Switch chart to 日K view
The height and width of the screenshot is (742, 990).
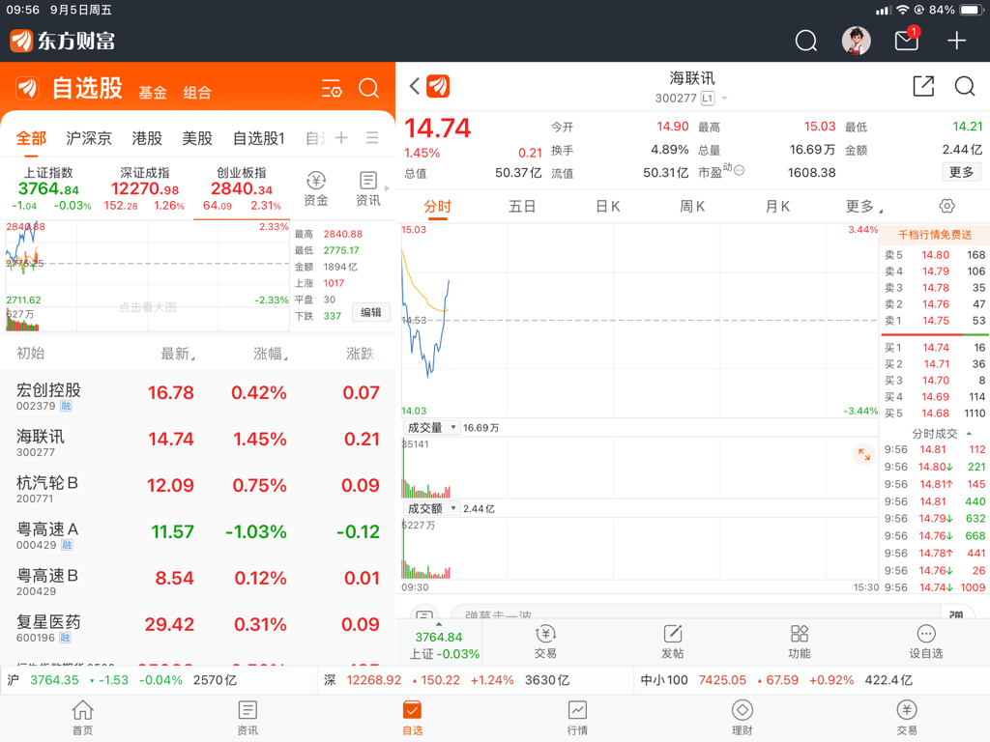607,207
